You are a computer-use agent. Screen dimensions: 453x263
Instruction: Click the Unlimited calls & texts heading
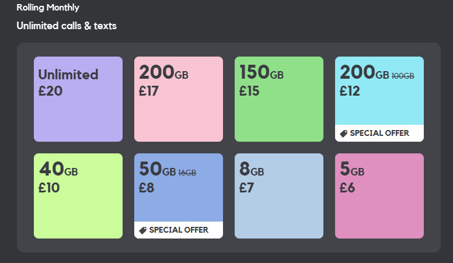tap(67, 26)
